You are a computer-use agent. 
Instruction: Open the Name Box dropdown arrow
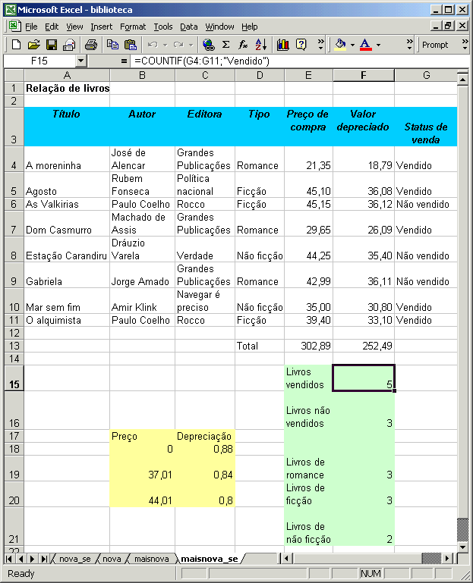80,61
